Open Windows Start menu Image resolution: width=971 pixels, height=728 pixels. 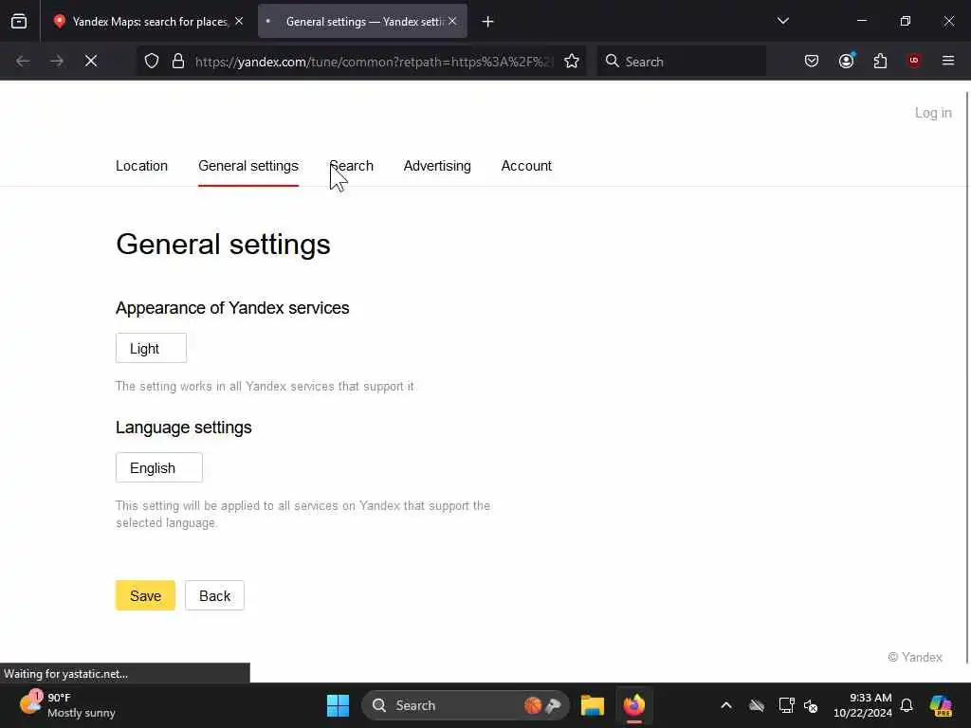[339, 705]
